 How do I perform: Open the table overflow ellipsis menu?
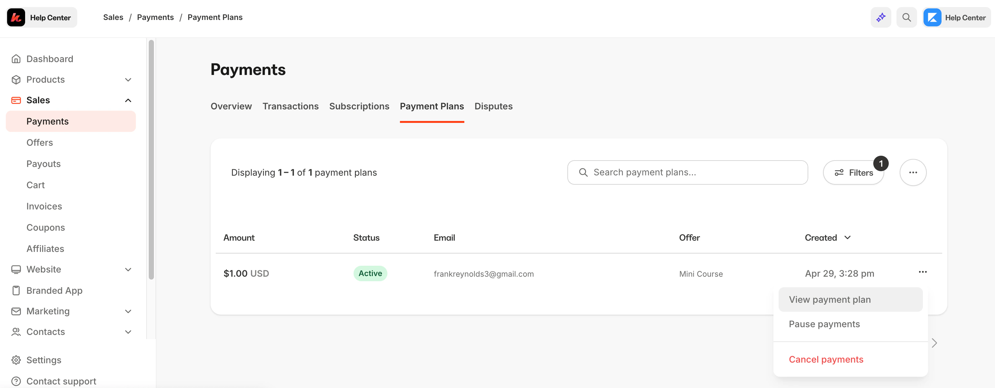click(913, 172)
